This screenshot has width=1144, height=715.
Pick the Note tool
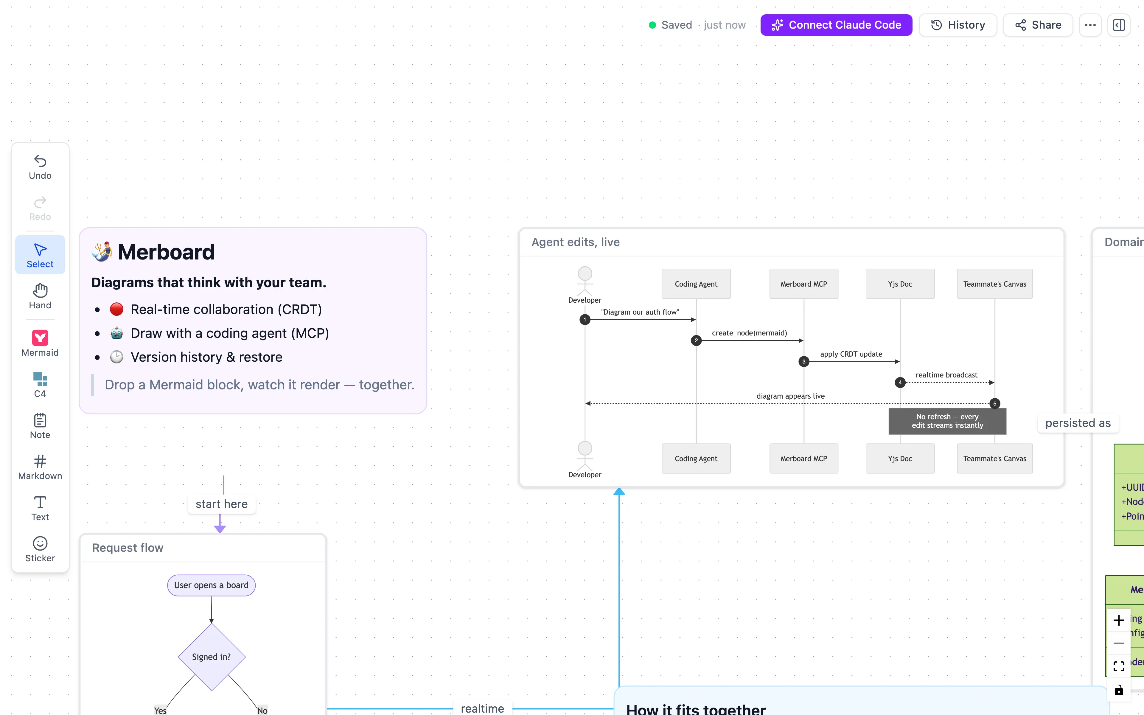40,426
